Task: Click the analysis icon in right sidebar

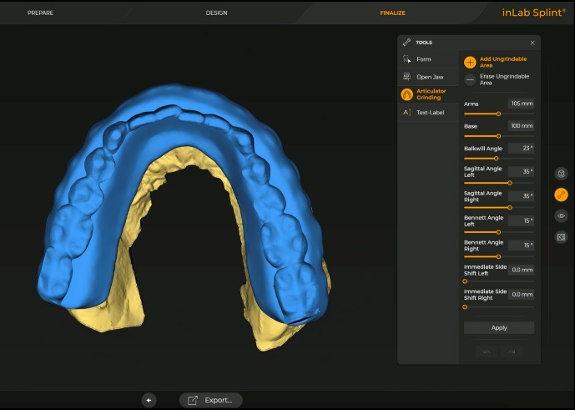Action: pos(561,237)
